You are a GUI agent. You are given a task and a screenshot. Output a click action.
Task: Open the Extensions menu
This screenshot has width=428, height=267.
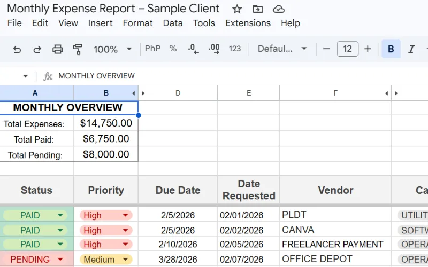click(x=248, y=23)
